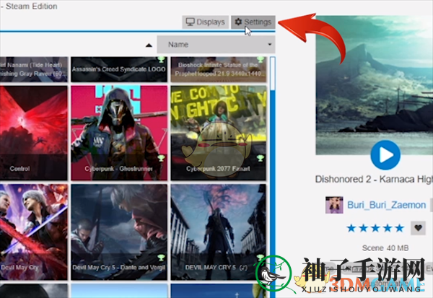Play the Dishonored 2 wallpaper preview
Screen dimensions: 433x298
[385, 155]
